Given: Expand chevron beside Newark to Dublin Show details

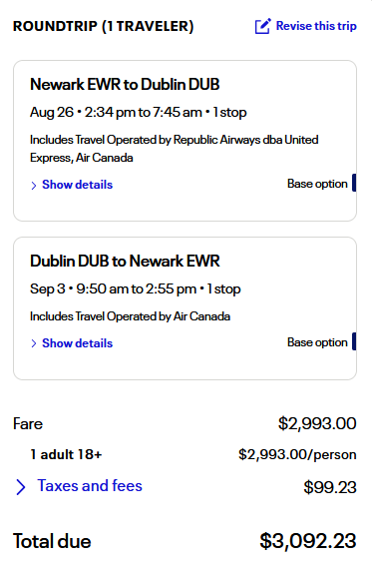Looking at the screenshot, I should pyautogui.click(x=34, y=186).
